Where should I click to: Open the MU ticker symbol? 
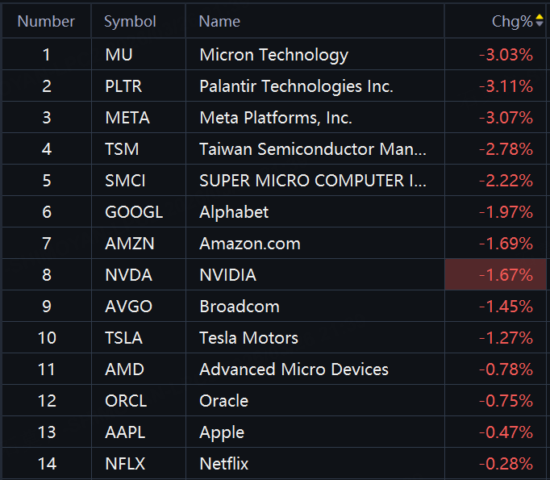click(x=117, y=55)
